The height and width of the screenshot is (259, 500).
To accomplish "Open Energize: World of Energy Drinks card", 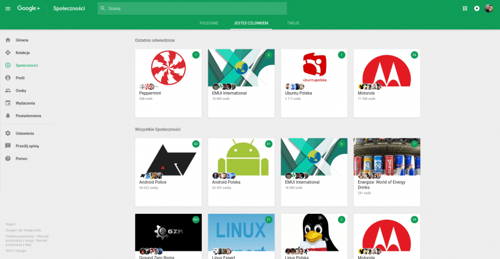I will 387,172.
